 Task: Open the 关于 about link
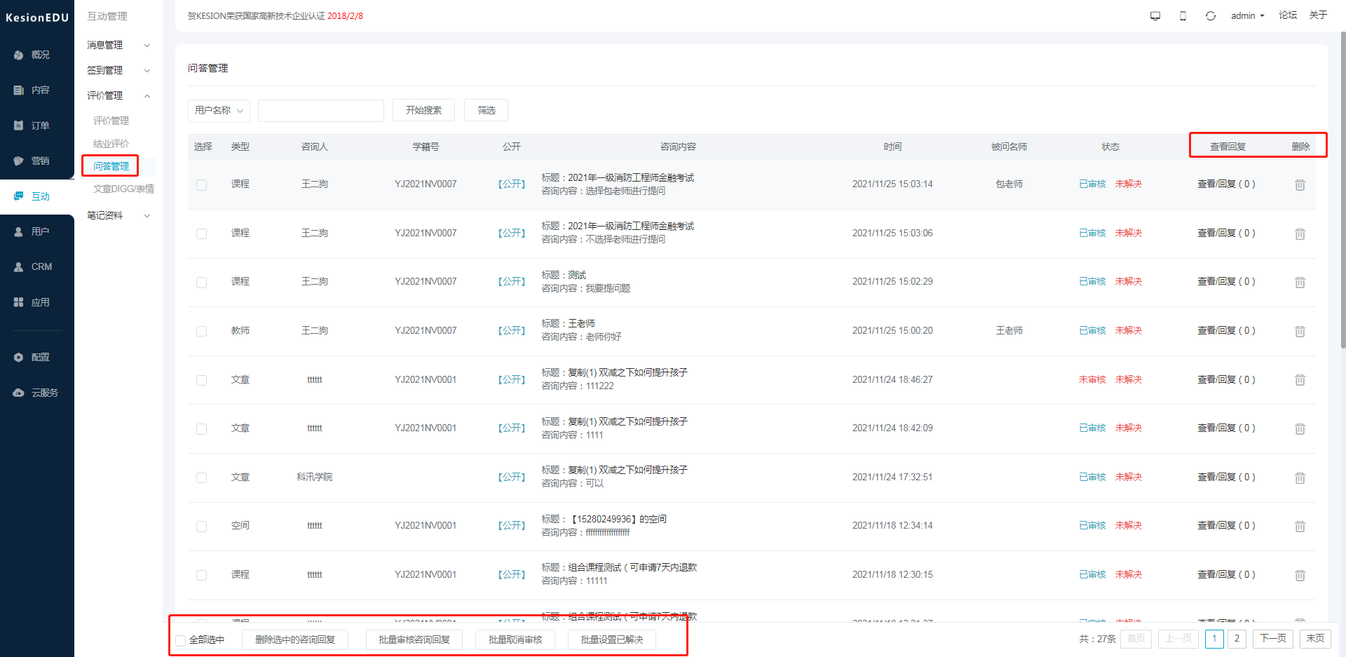click(1318, 15)
